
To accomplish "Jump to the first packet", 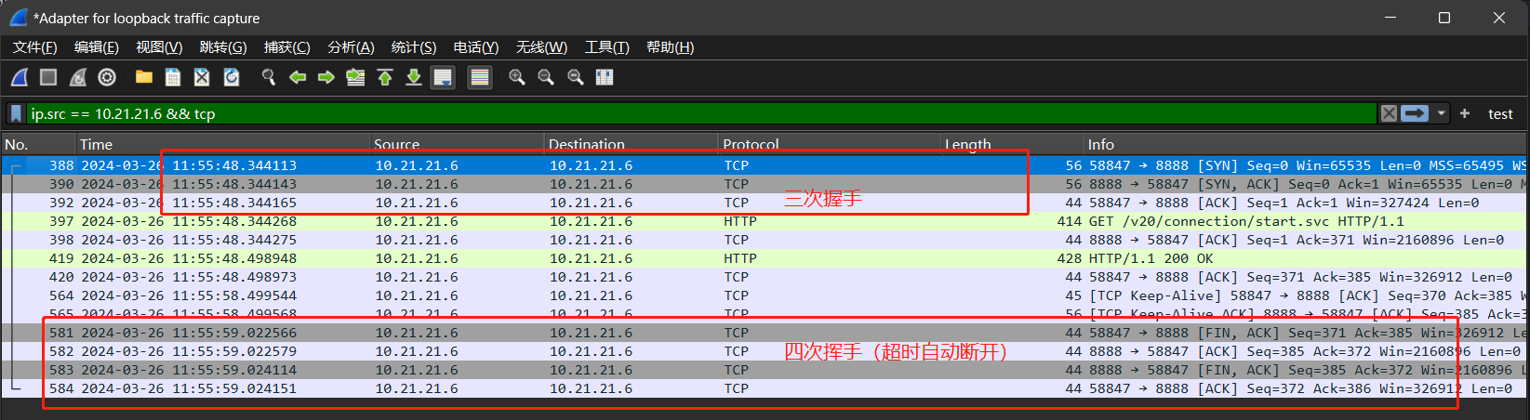I will coord(385,77).
